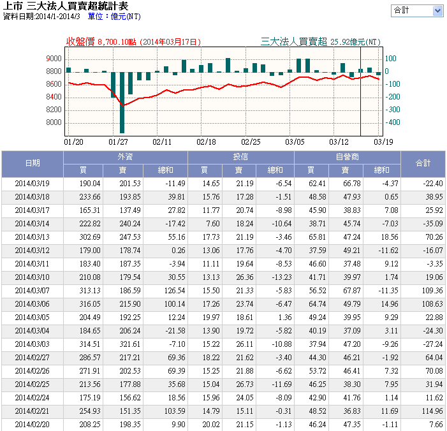
Task: Click foreign sell value 321.61
Action: click(130, 345)
